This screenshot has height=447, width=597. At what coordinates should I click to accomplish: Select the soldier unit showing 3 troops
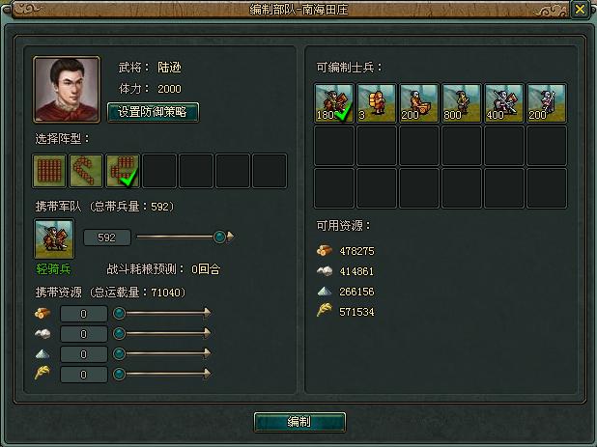pos(377,103)
